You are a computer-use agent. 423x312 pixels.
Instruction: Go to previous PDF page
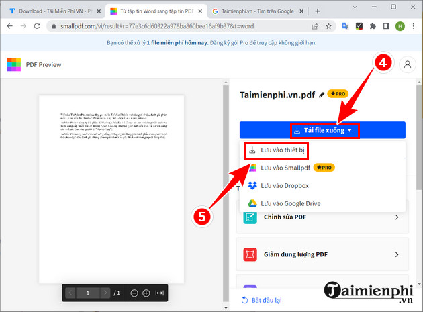[x=70, y=293]
